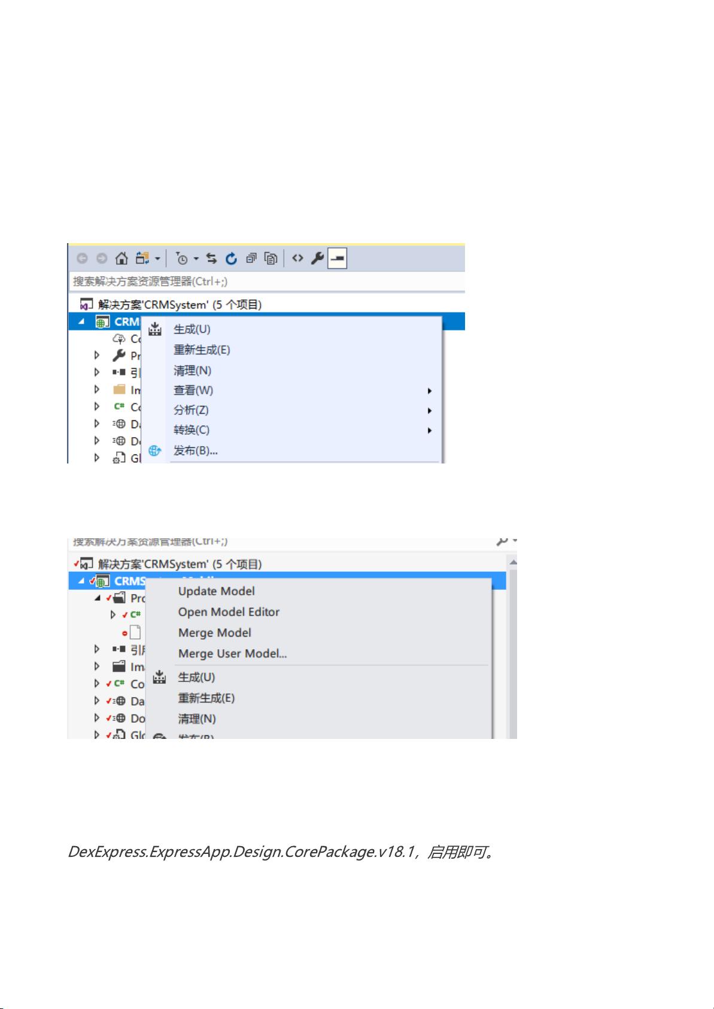Click the Sync with Active Document arrows icon
This screenshot has height=1009, width=714.
pos(211,259)
